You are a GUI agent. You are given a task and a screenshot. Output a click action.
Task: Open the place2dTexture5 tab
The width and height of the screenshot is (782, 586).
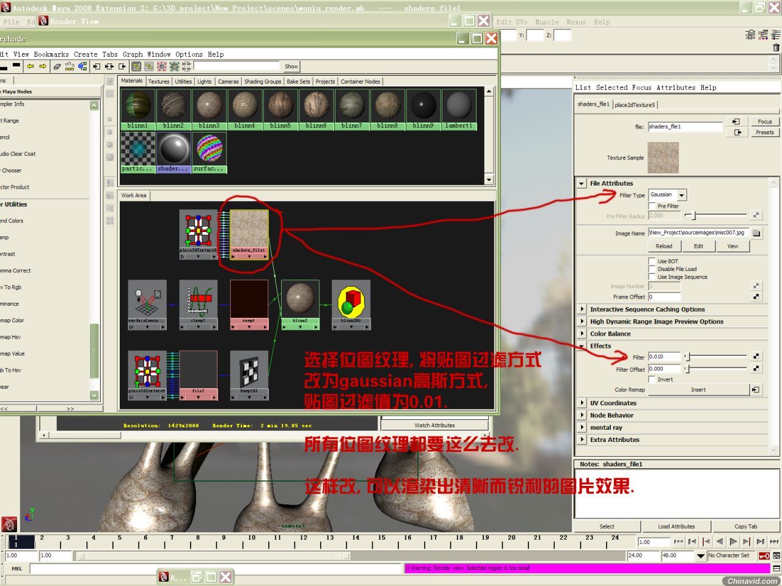[634, 104]
